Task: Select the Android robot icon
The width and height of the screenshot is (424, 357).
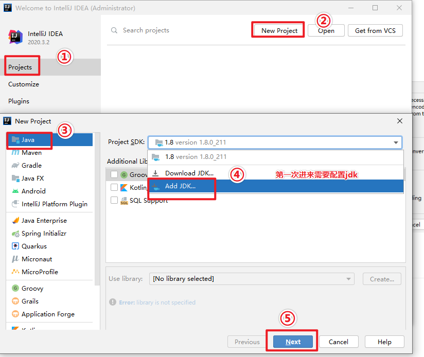Action: click(x=15, y=191)
